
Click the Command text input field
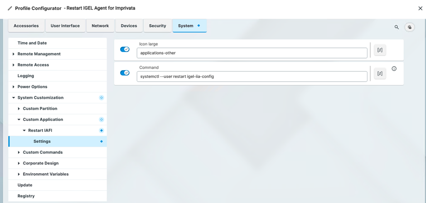coord(252,76)
